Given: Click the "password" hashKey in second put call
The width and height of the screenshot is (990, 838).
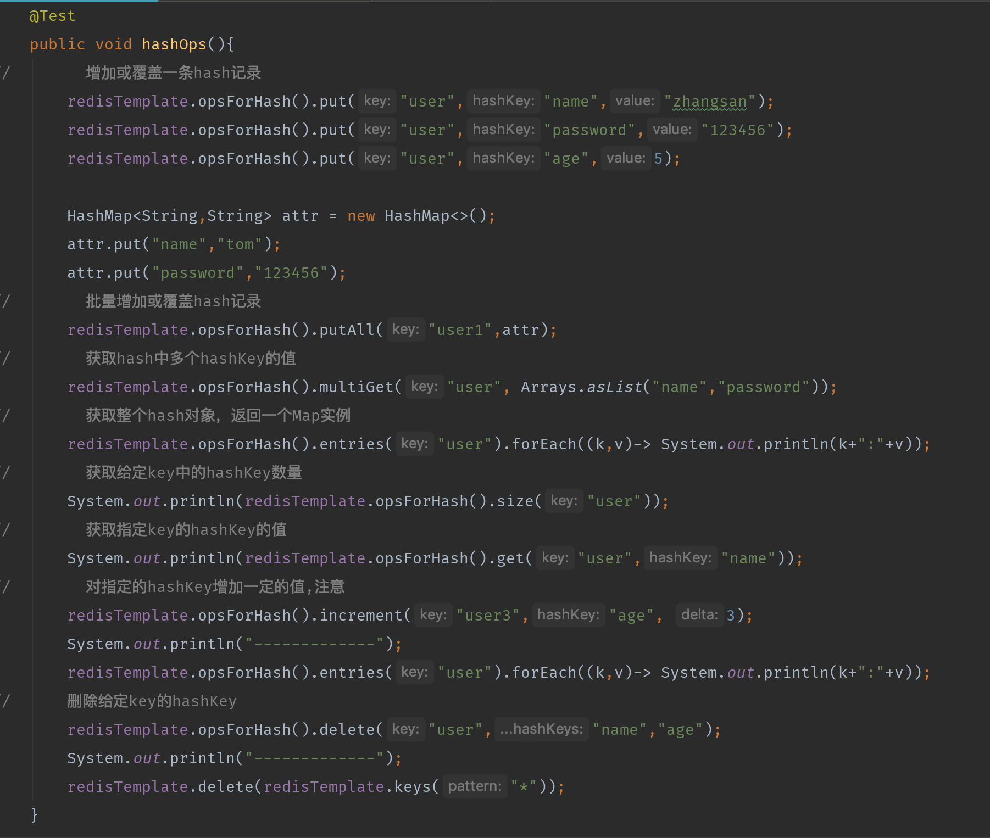Looking at the screenshot, I should tap(589, 130).
